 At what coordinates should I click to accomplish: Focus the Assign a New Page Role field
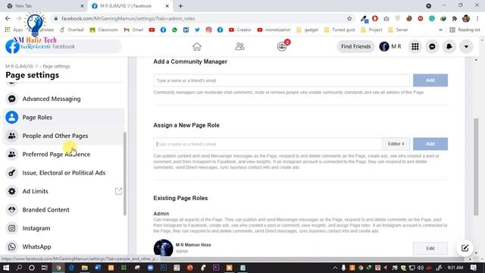click(x=268, y=144)
